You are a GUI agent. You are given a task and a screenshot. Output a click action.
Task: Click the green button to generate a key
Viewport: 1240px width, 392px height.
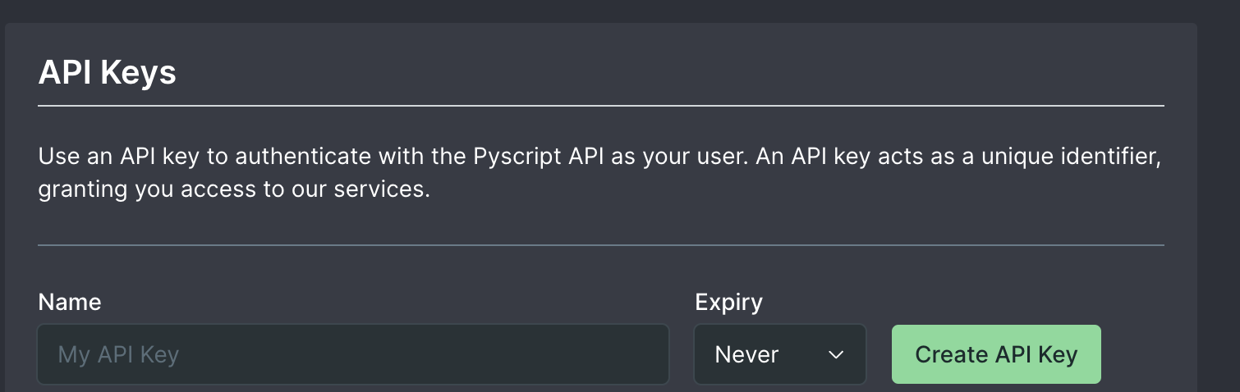coord(996,354)
